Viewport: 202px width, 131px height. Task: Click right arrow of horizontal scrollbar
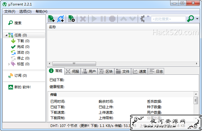197,63
